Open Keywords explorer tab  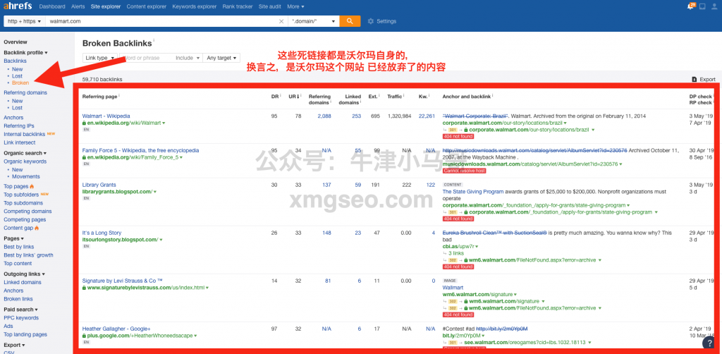(195, 6)
